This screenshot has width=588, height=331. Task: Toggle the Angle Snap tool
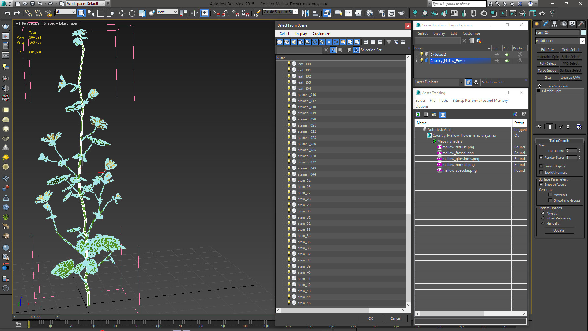226,13
